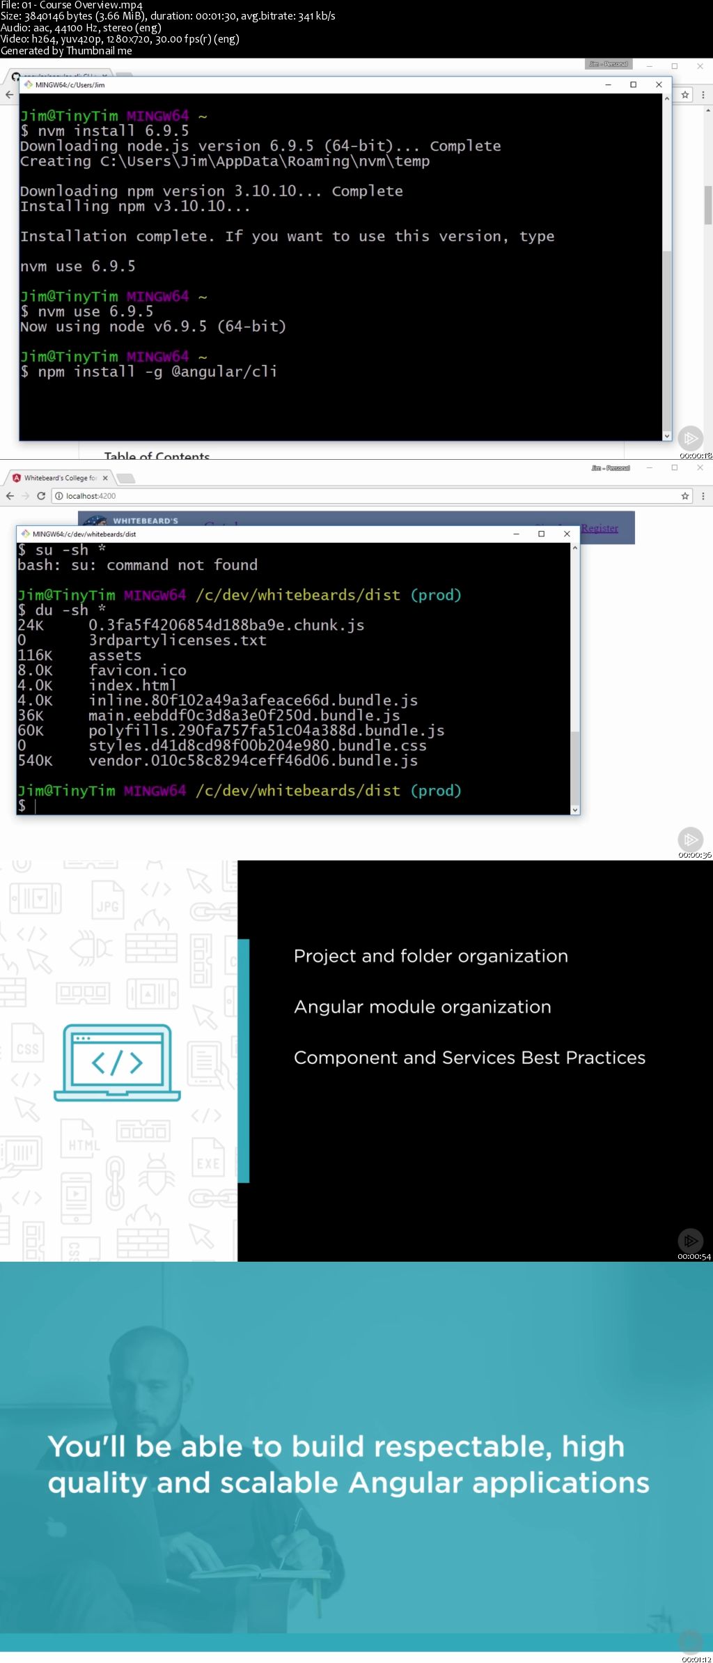Click 'vendor.010c58c8294ceff46d06.bundle.js' file name
This screenshot has width=713, height=1663.
tap(253, 761)
